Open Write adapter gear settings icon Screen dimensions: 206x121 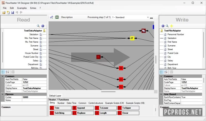tap(163, 26)
